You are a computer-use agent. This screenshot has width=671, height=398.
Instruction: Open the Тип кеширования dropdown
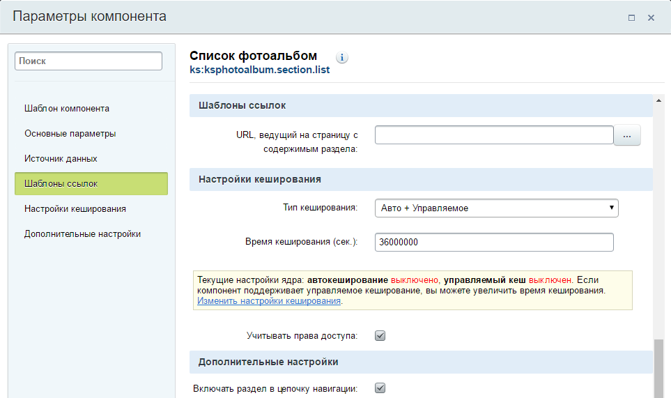pyautogui.click(x=496, y=208)
